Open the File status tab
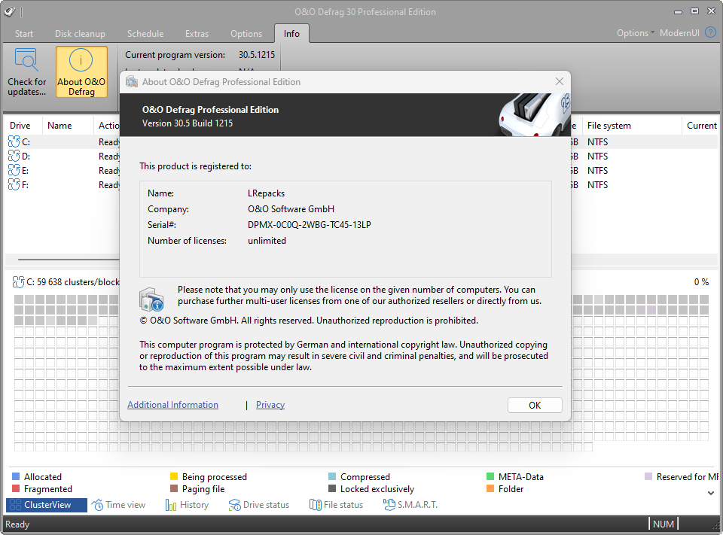Viewport: 723px width, 535px height. tap(336, 505)
